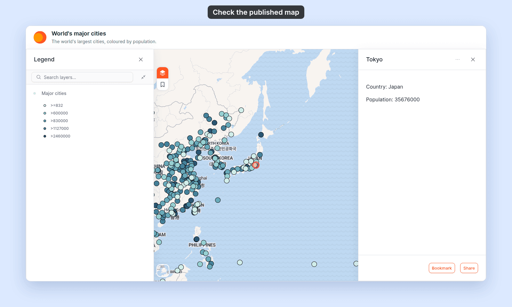Click the >2460000 legend circle swatch
512x307 pixels.
(x=45, y=136)
